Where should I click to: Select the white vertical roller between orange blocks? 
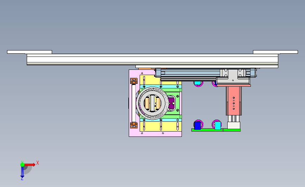134,103
